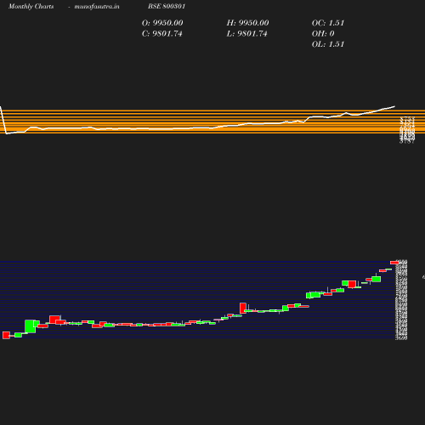Click the 'OL: 1.51' reading
425x425 pixels.
(328, 44)
